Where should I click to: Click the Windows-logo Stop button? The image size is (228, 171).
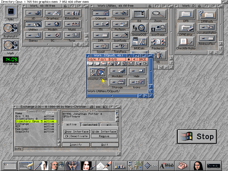click(x=197, y=137)
